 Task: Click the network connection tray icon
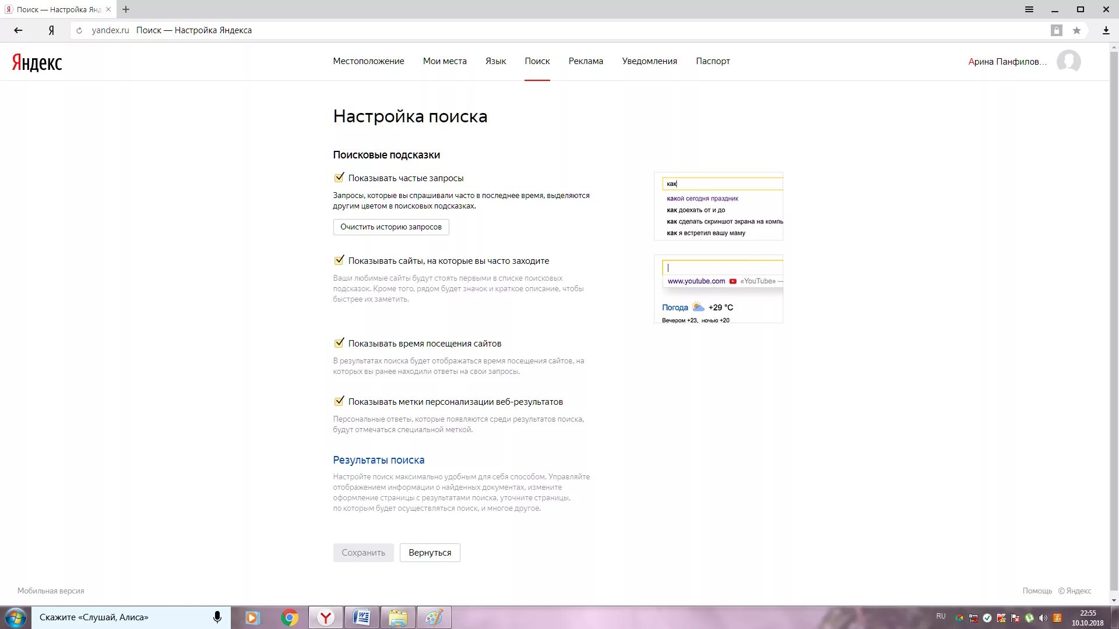tap(973, 618)
